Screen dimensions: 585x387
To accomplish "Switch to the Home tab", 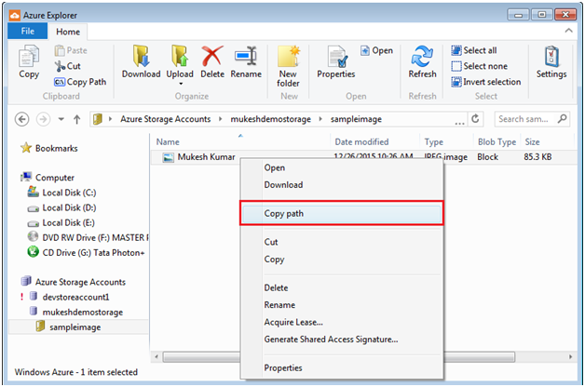I will click(x=68, y=32).
